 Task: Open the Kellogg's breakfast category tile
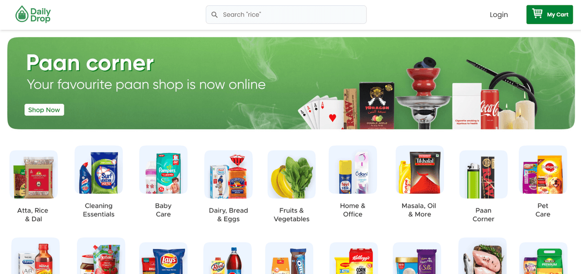(354, 258)
